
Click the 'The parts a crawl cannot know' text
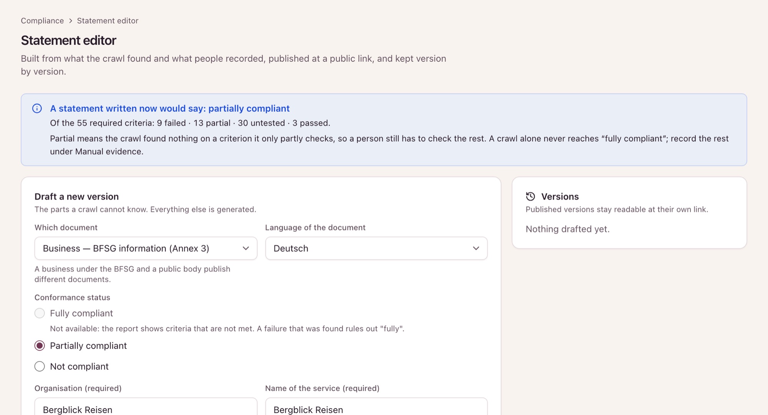[145, 210]
